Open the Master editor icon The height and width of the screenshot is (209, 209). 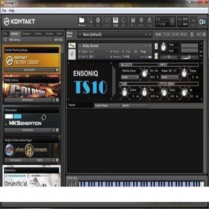pyautogui.click(x=90, y=22)
